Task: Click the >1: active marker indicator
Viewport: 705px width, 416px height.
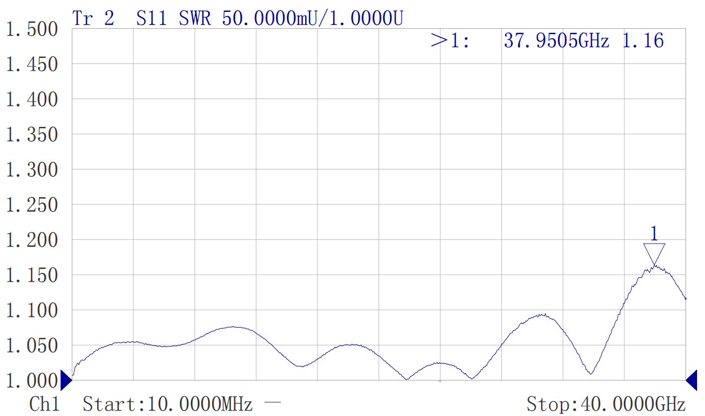Action: [x=450, y=41]
